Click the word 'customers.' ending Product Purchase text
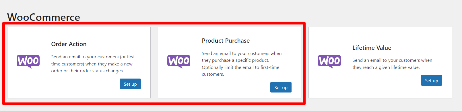462x111 pixels. (213, 74)
